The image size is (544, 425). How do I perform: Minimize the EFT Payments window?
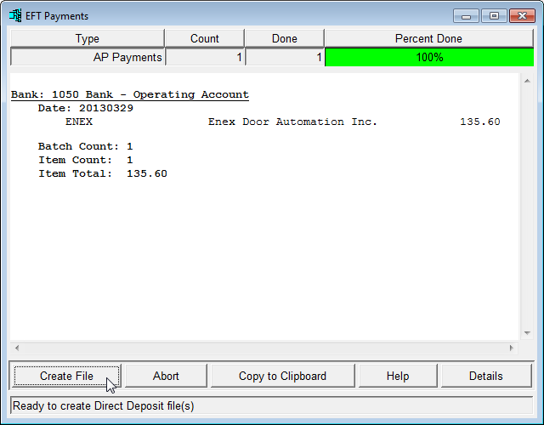coord(466,15)
